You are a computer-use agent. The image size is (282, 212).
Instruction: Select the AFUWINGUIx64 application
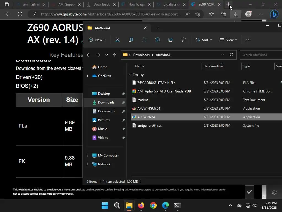(x=148, y=108)
